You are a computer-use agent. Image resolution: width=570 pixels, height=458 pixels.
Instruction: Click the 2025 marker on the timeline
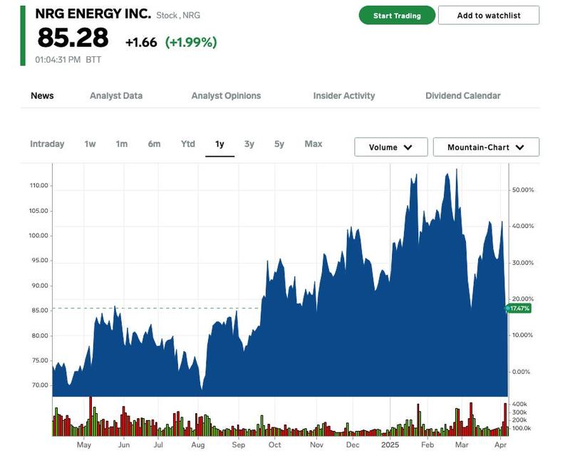(x=390, y=444)
